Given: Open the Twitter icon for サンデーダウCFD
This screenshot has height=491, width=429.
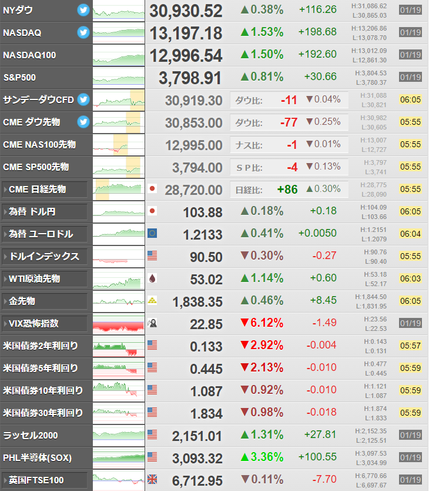Looking at the screenshot, I should pyautogui.click(x=83, y=99).
